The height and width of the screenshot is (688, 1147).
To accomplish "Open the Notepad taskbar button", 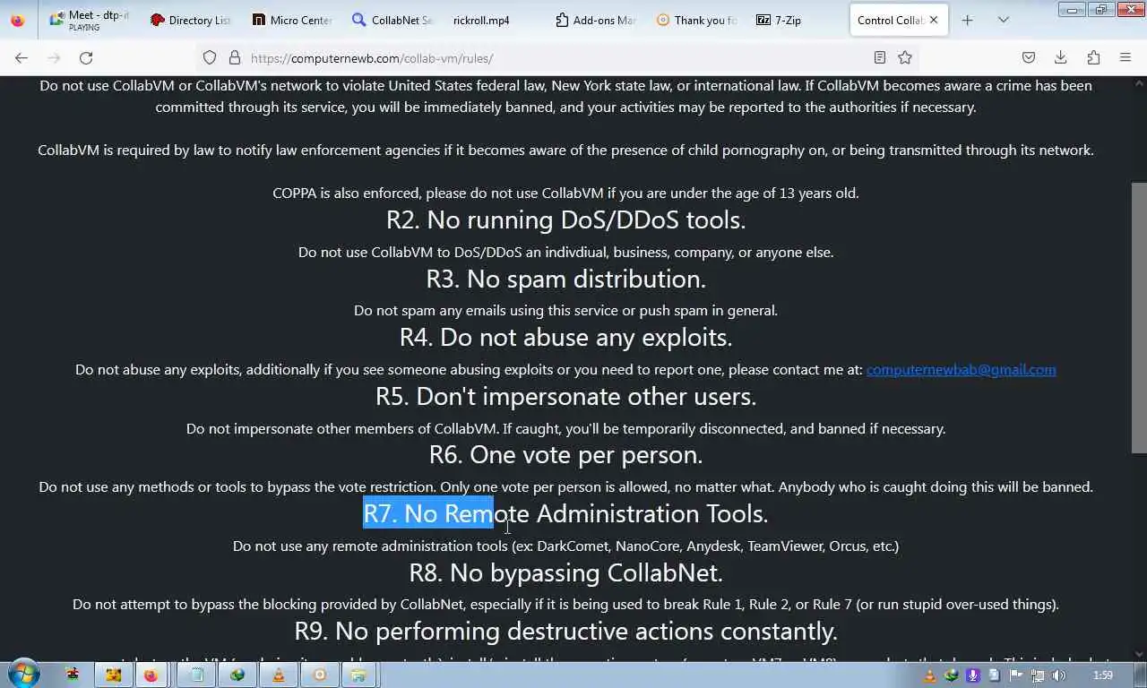I will click(x=196, y=675).
